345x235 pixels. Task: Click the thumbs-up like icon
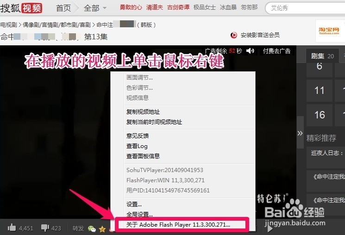pos(12,228)
